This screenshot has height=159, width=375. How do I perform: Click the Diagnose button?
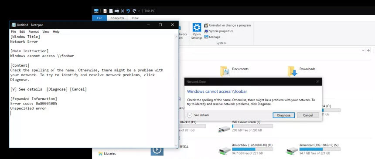(283, 115)
